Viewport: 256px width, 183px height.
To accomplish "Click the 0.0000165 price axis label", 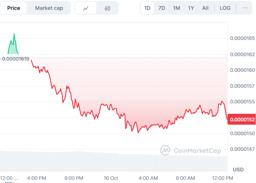I will [242, 38].
